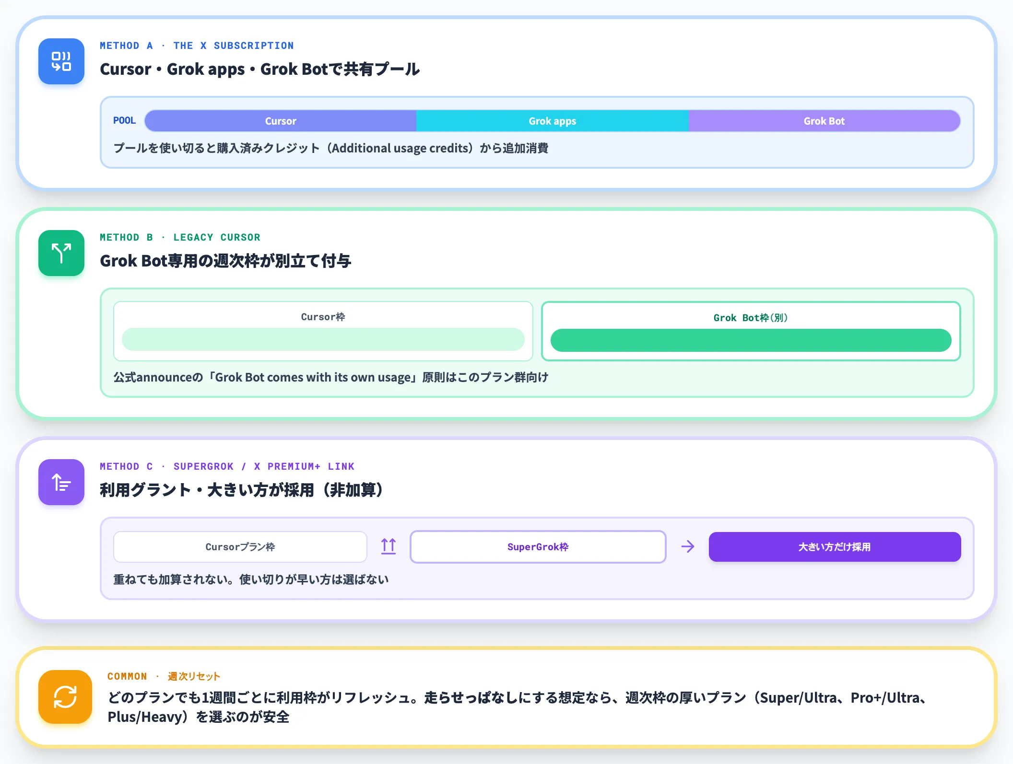The image size is (1013, 764).
Task: Click the Grok Bot枠(別) label
Action: pos(751,318)
